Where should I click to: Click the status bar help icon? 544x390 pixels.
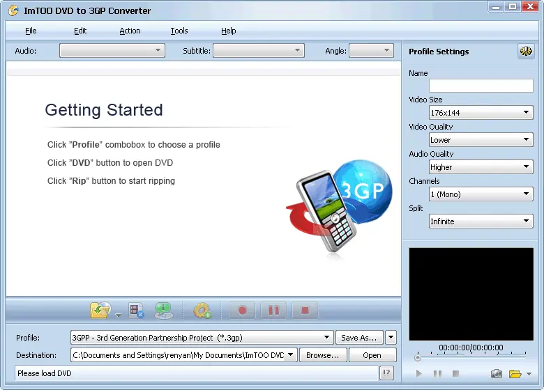(x=386, y=373)
